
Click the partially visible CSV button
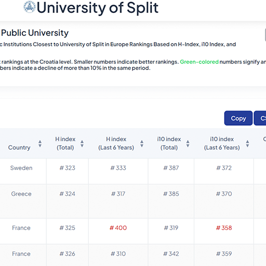[260, 118]
